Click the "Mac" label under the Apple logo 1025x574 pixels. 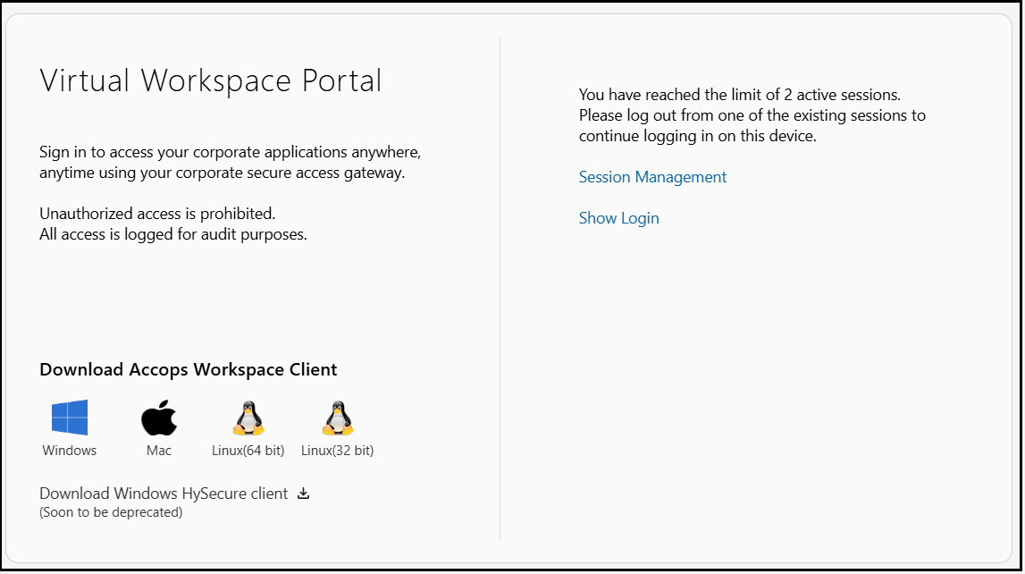pos(159,451)
